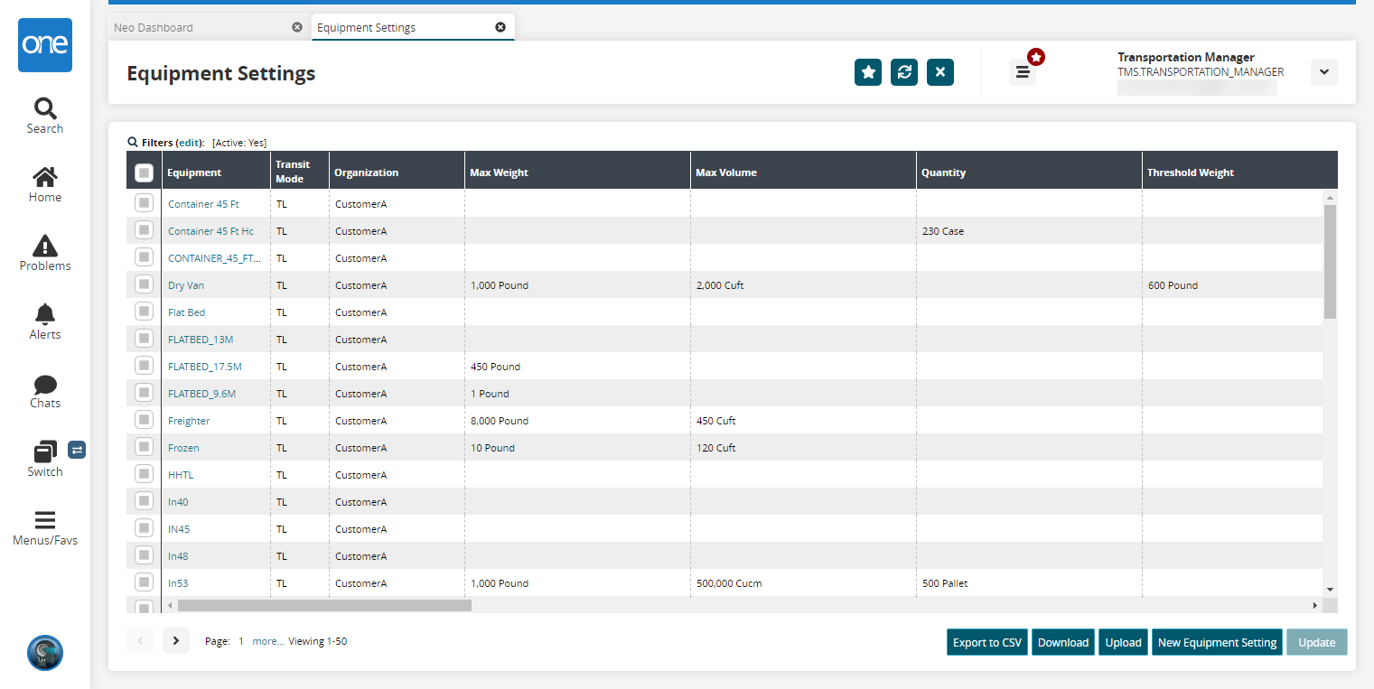1374x689 pixels.
Task: Select all rows with header checkbox
Action: (144, 172)
